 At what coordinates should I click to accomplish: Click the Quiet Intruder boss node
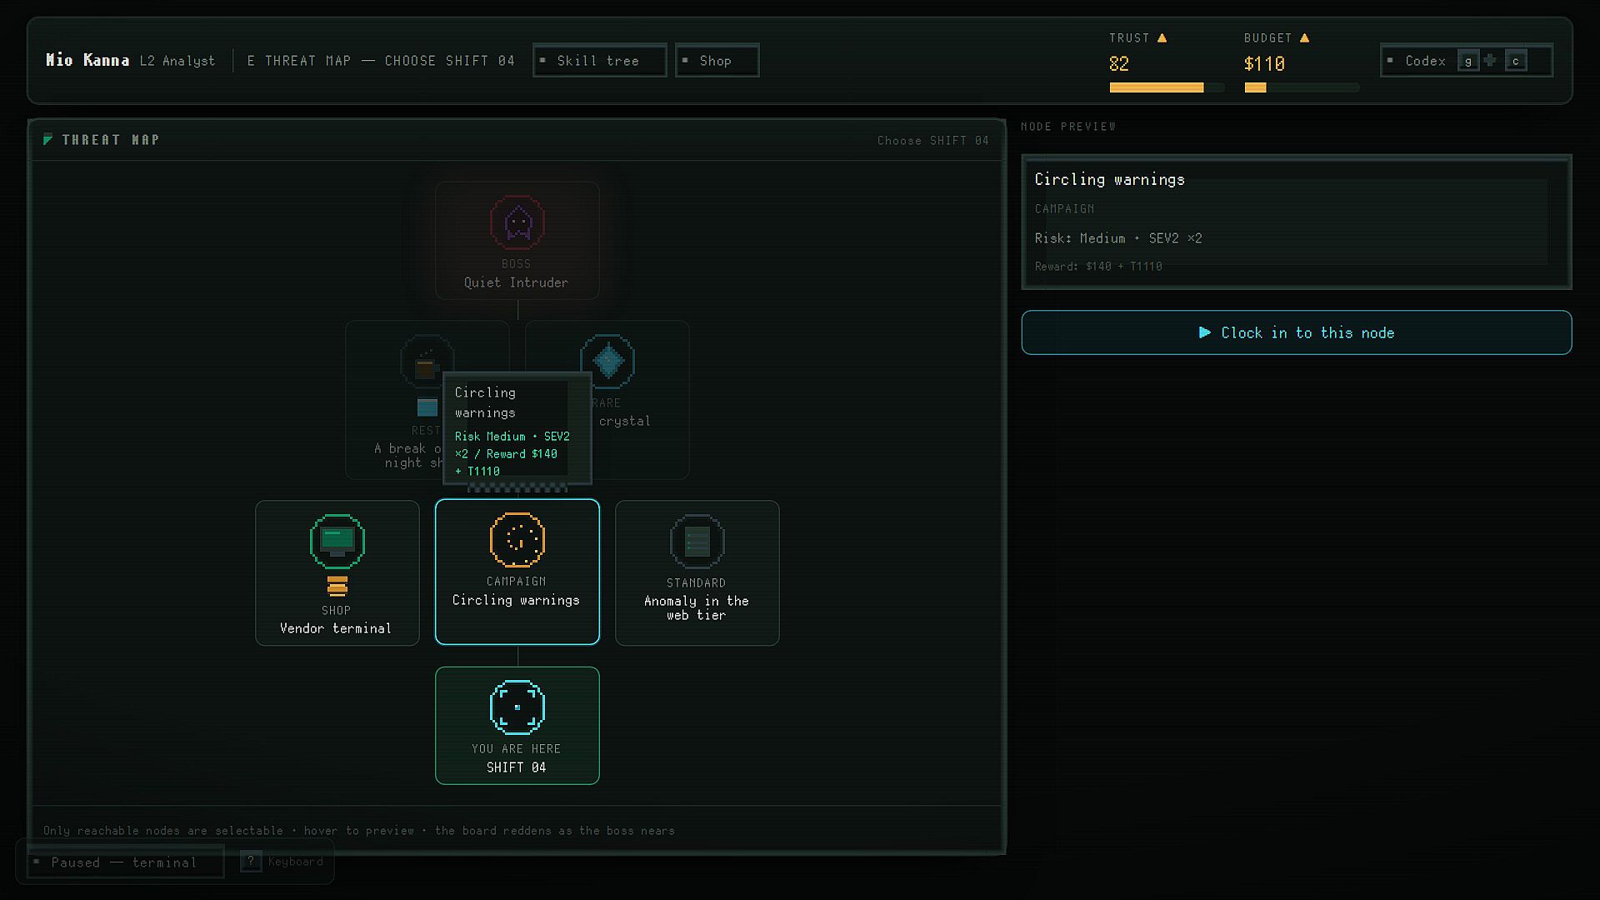pyautogui.click(x=517, y=241)
